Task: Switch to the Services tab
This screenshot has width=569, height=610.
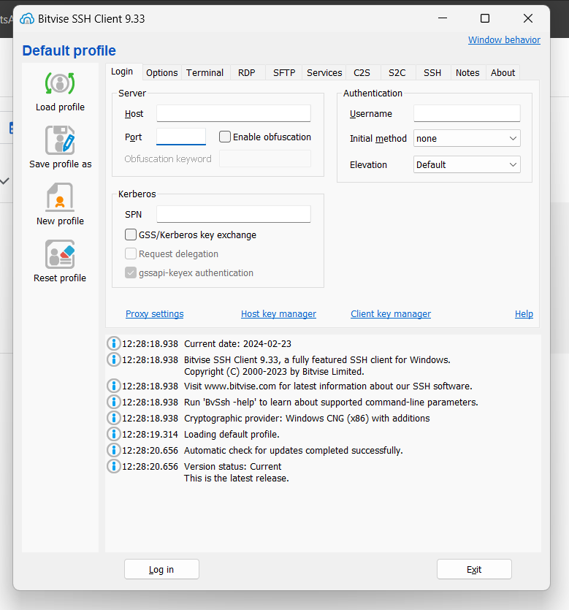Action: (x=324, y=73)
